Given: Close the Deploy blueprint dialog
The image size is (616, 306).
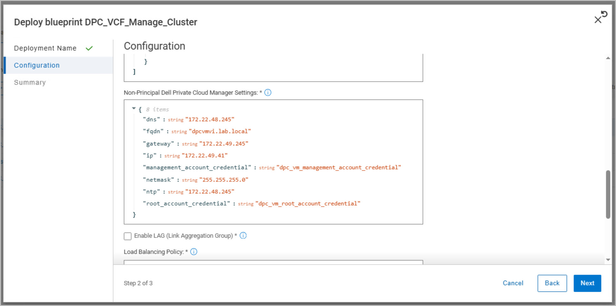Looking at the screenshot, I should pos(598,20).
